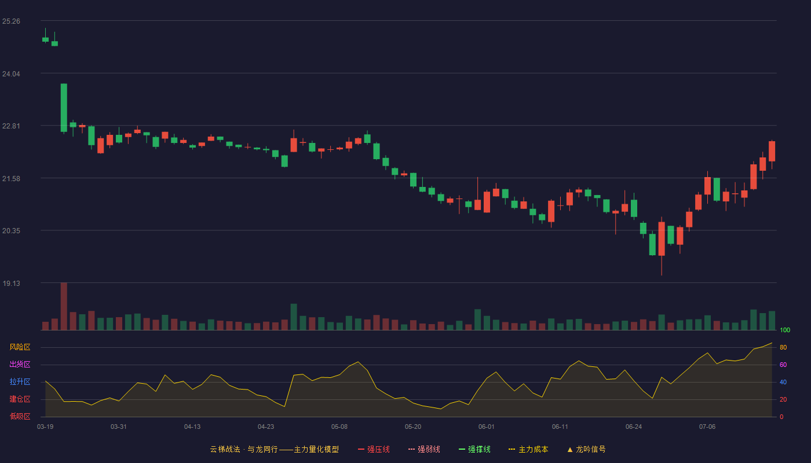Select the last red candlestick on the right
The image size is (811, 463).
tap(772, 152)
